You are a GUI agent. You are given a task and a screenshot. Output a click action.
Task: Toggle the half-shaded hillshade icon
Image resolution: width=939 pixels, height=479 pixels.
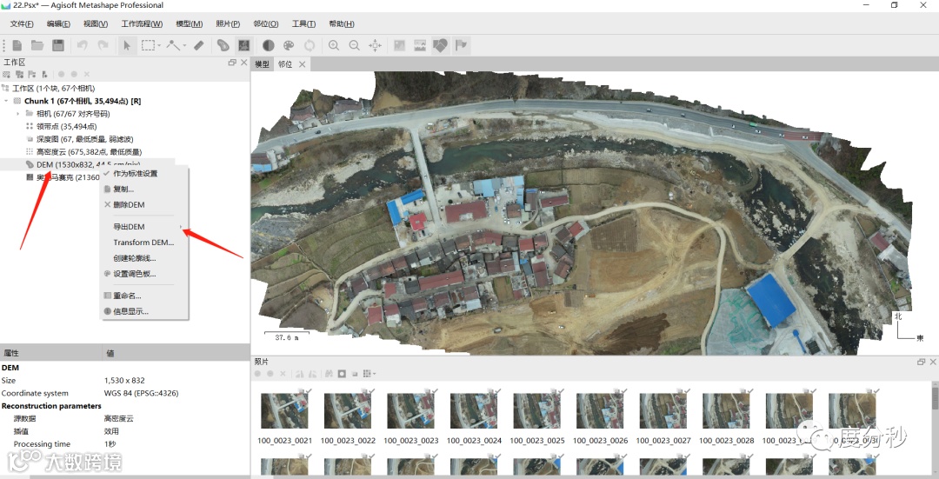(x=268, y=45)
